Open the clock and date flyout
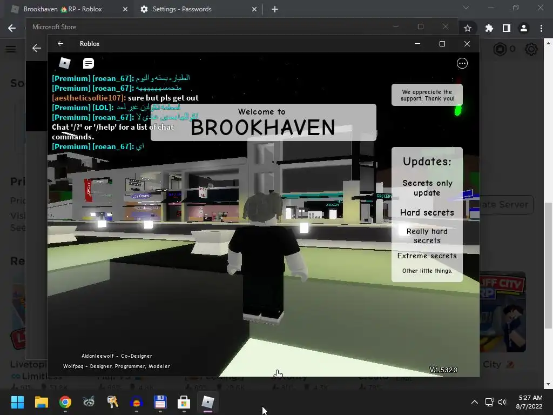553x415 pixels. coord(529,402)
